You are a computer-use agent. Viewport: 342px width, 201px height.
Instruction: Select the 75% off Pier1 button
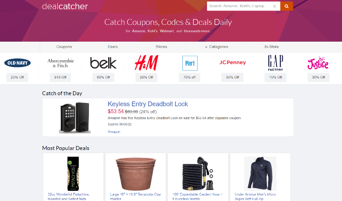(189, 77)
